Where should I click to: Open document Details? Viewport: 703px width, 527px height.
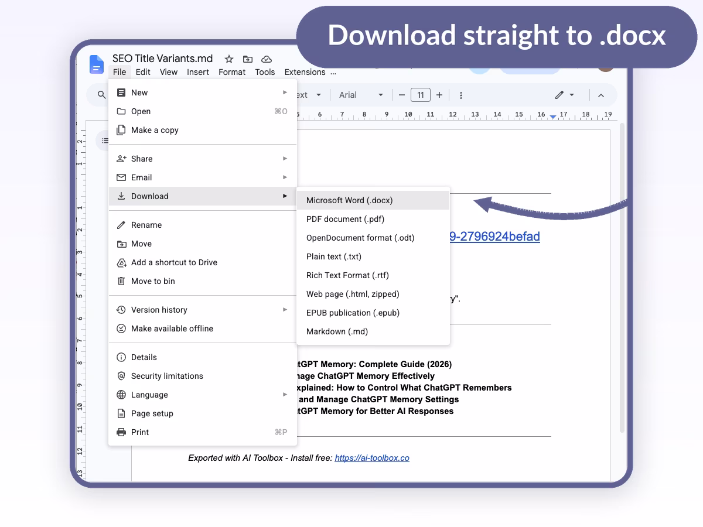[203, 357]
